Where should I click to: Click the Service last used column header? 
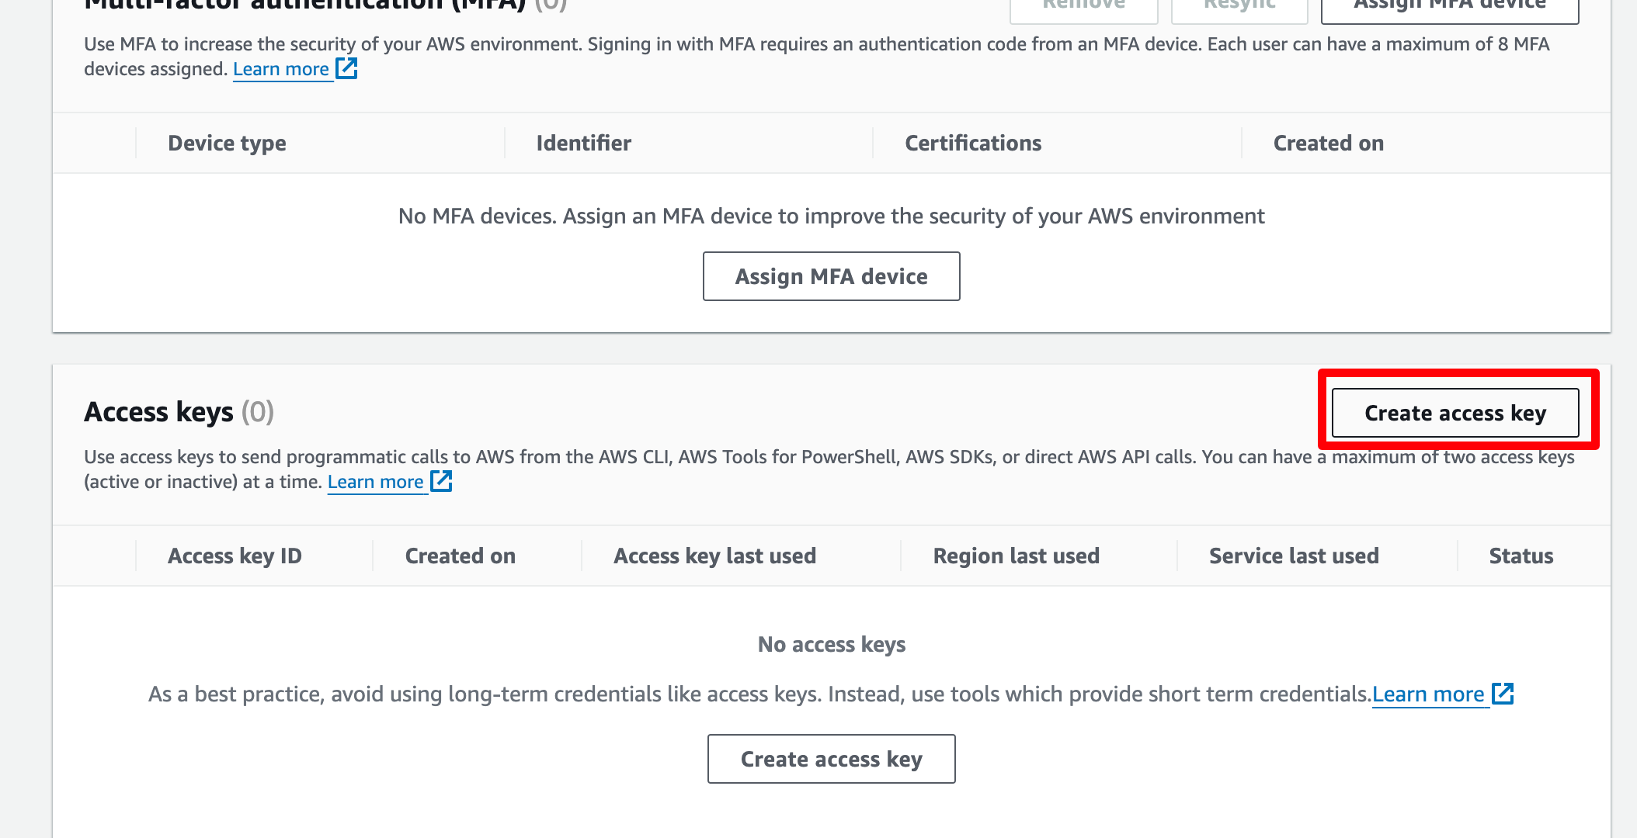(x=1294, y=556)
